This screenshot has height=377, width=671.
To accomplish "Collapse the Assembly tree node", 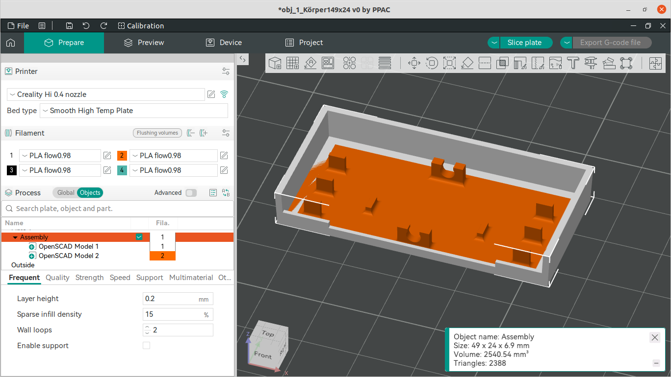I will [15, 237].
